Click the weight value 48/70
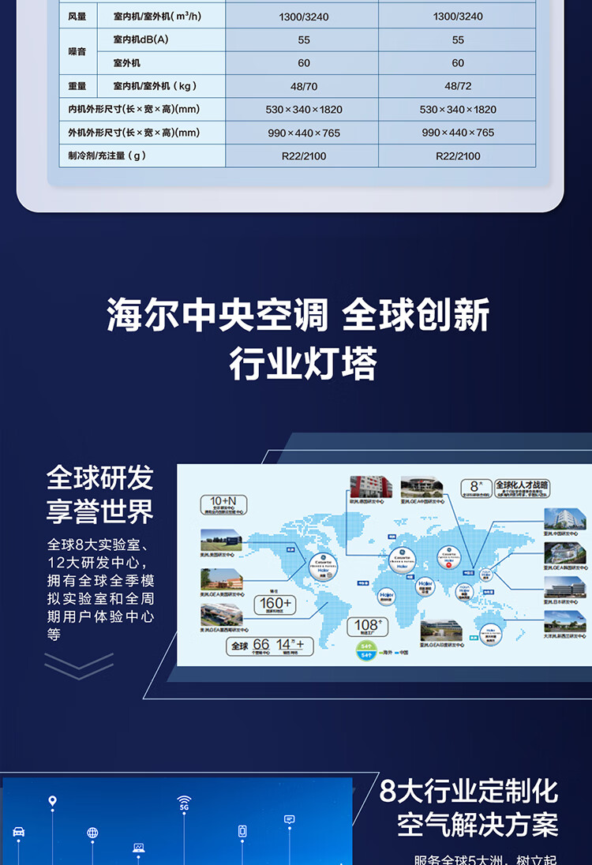This screenshot has height=865, width=592. [x=303, y=87]
